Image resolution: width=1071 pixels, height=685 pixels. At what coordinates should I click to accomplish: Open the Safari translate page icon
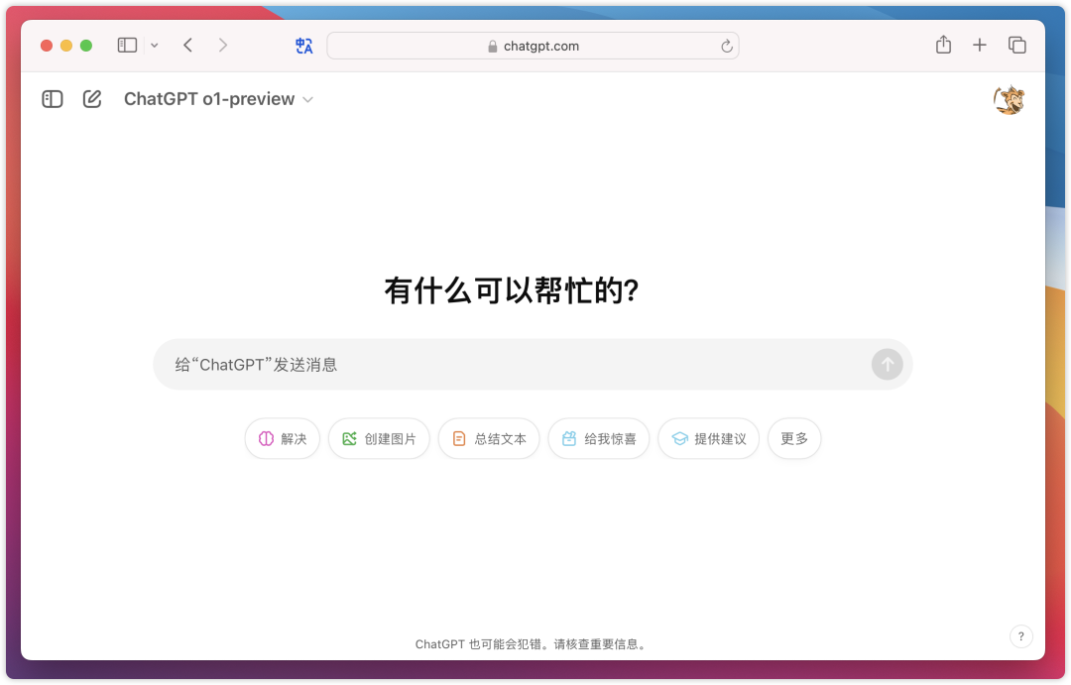click(x=304, y=46)
